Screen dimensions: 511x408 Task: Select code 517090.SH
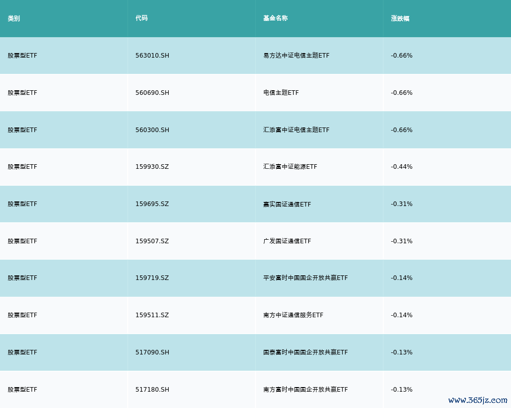coord(152,352)
